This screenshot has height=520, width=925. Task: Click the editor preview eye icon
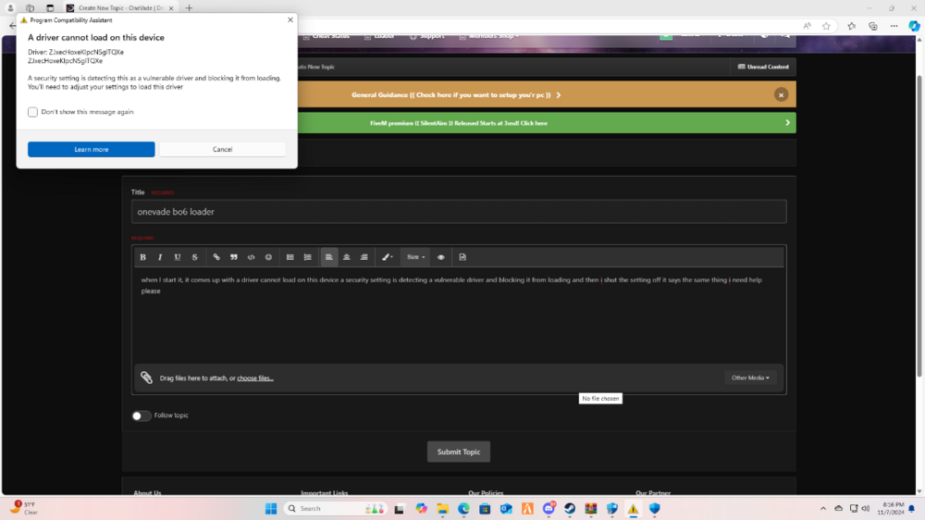440,257
